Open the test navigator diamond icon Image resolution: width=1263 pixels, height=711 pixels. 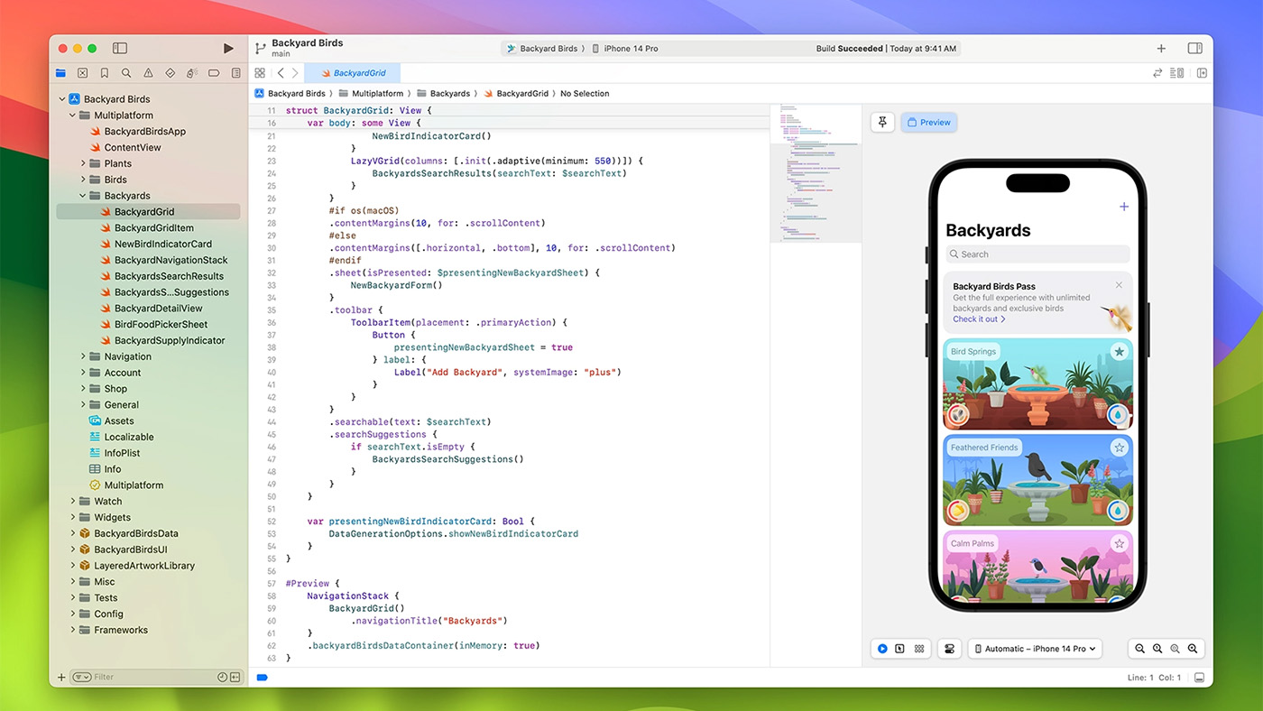171,73
